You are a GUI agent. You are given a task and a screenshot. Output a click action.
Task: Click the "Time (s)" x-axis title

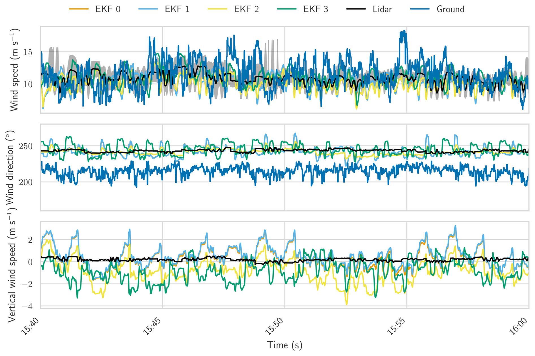coord(284,345)
